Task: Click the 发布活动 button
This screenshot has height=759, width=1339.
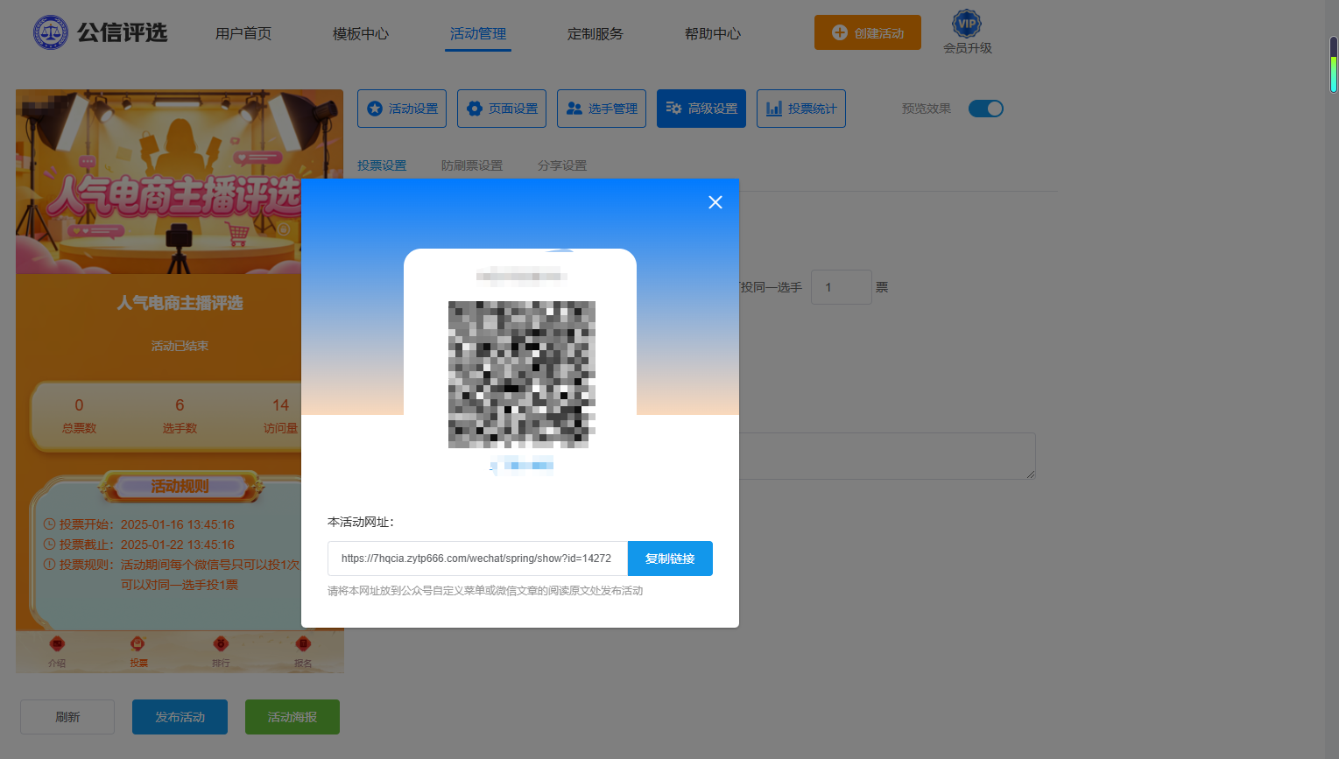Action: 180,717
